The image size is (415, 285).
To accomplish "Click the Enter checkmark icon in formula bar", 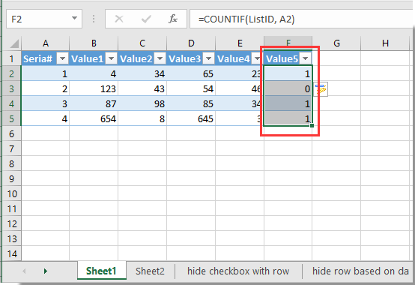I will pyautogui.click(x=146, y=19).
